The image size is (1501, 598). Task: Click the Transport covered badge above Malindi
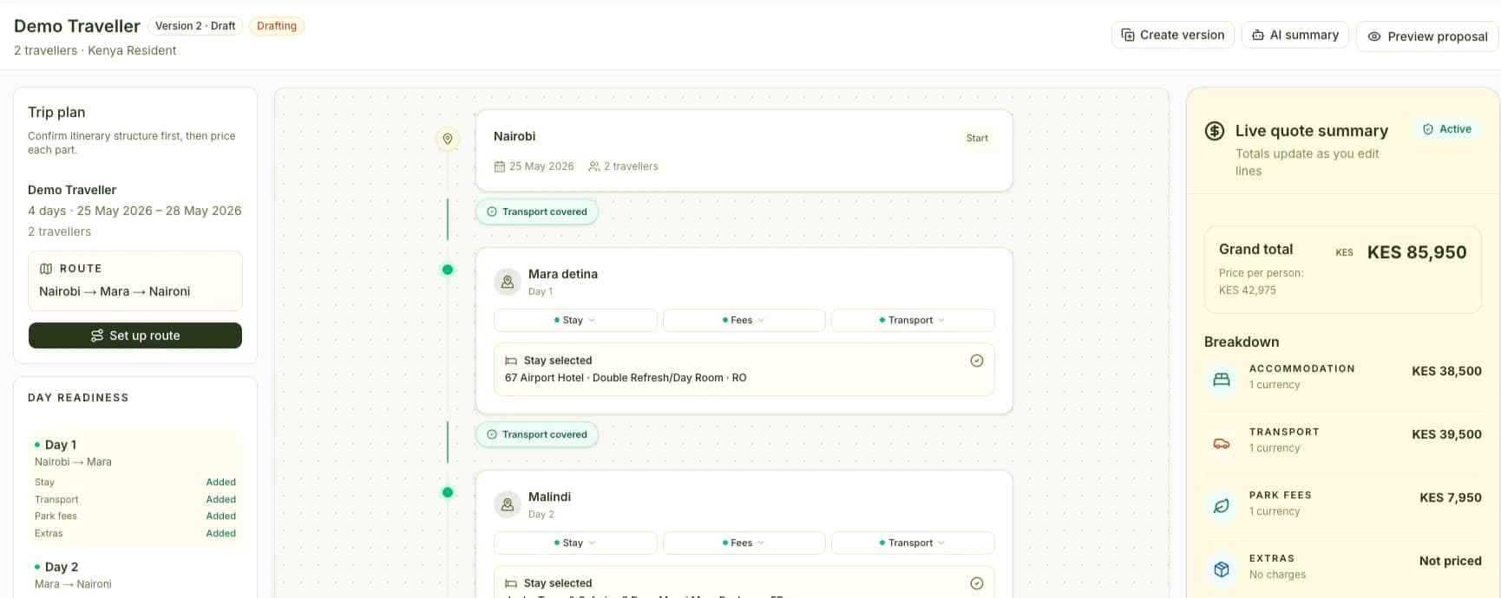tap(537, 434)
